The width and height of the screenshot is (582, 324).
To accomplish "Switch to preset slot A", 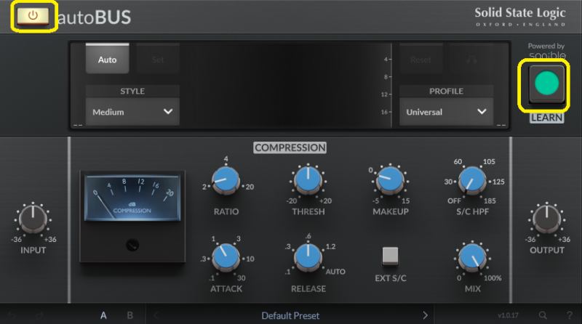I will click(x=104, y=315).
